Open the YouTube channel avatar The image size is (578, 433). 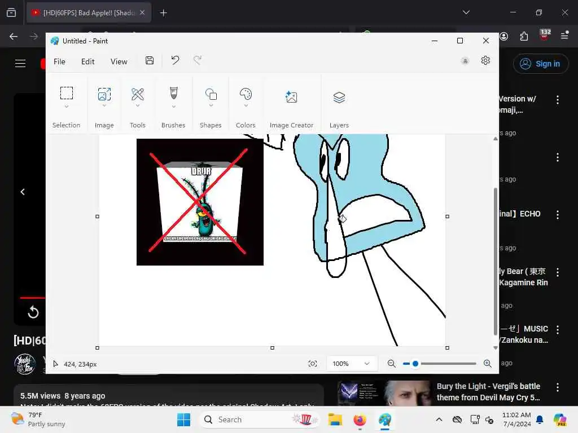[25, 364]
